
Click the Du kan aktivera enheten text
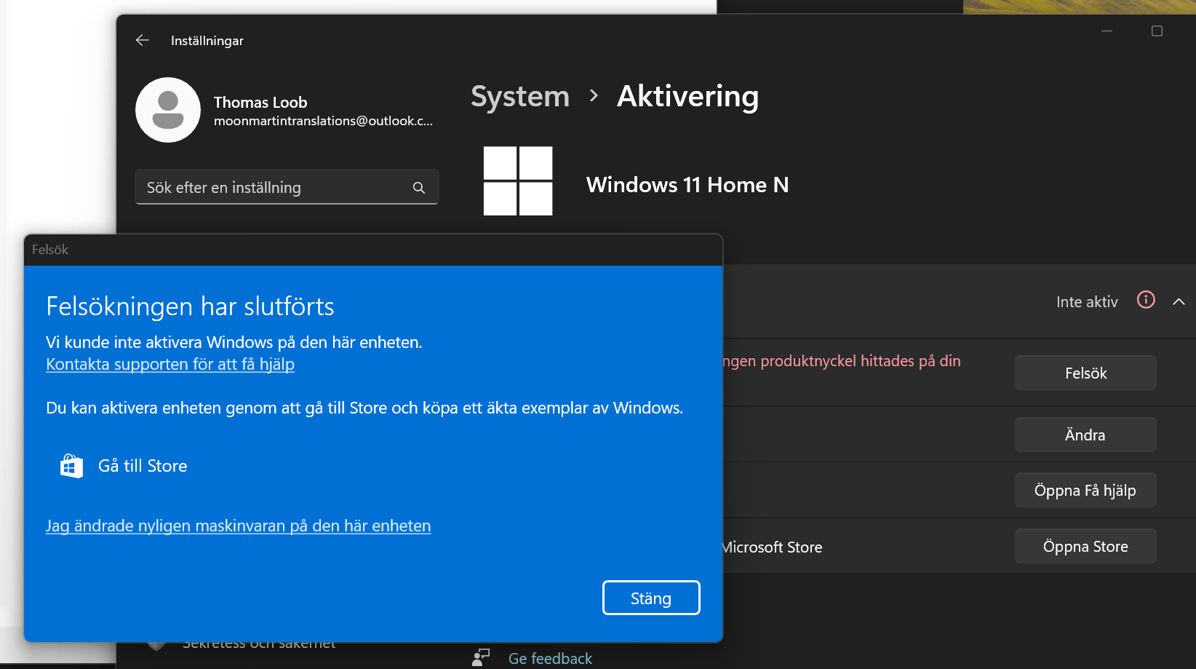coord(364,408)
